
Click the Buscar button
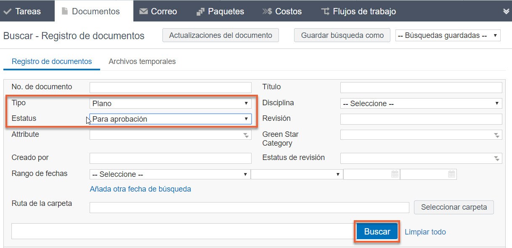tap(377, 232)
